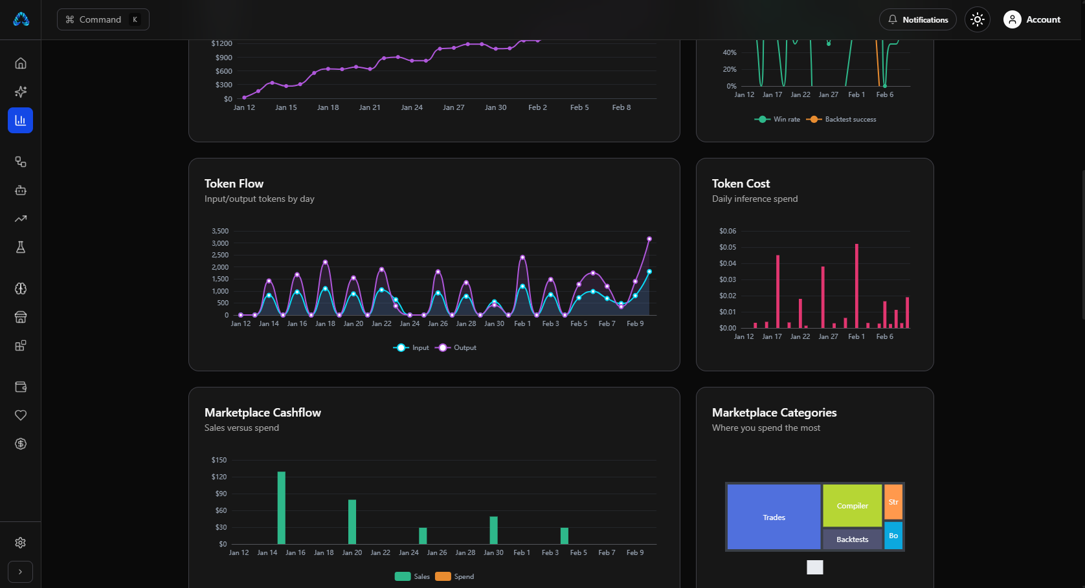
Task: Open the Account menu
Action: (1032, 19)
